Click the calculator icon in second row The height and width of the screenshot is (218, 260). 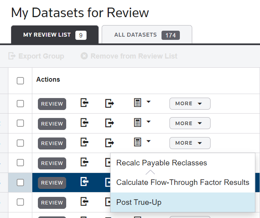coord(138,122)
